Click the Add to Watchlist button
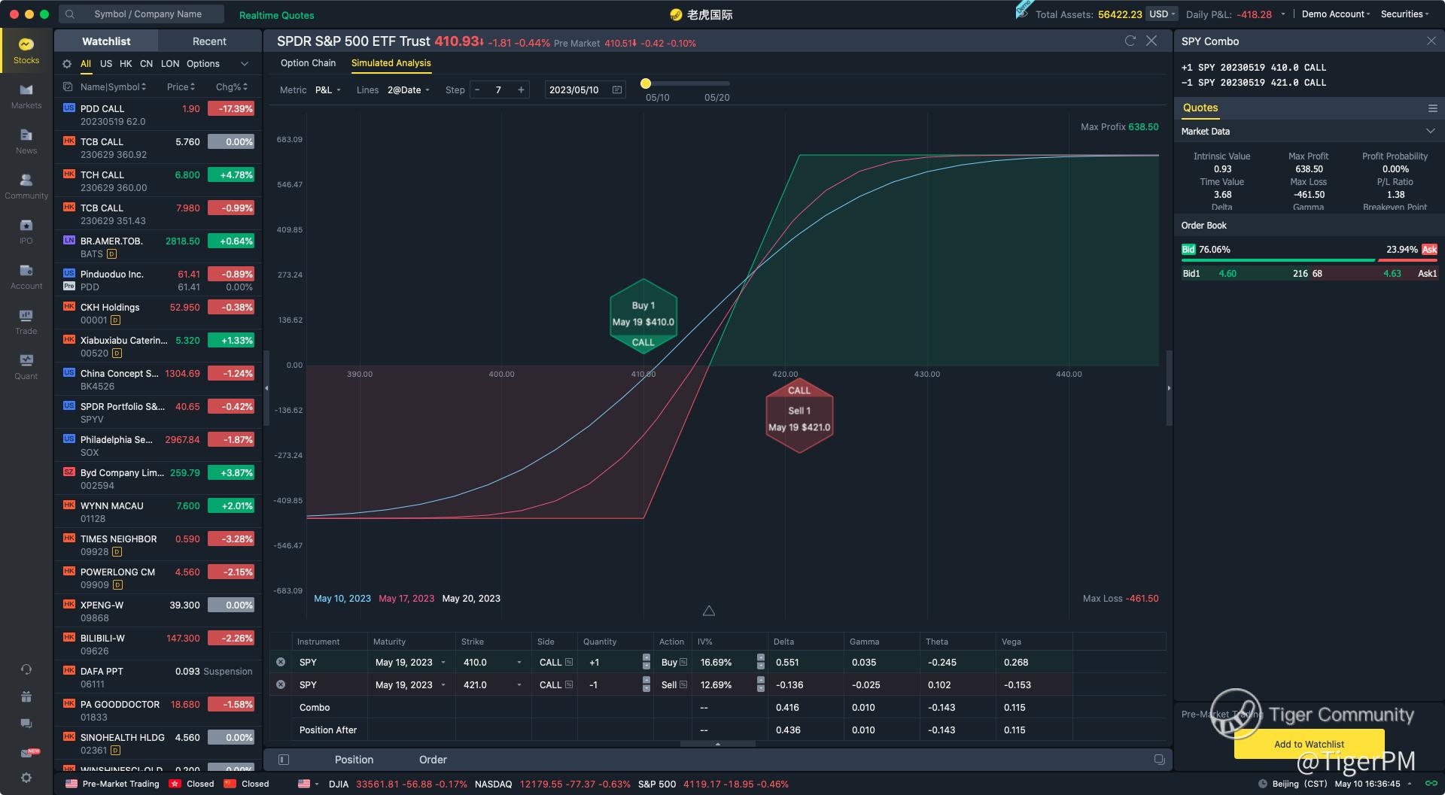 coord(1309,744)
